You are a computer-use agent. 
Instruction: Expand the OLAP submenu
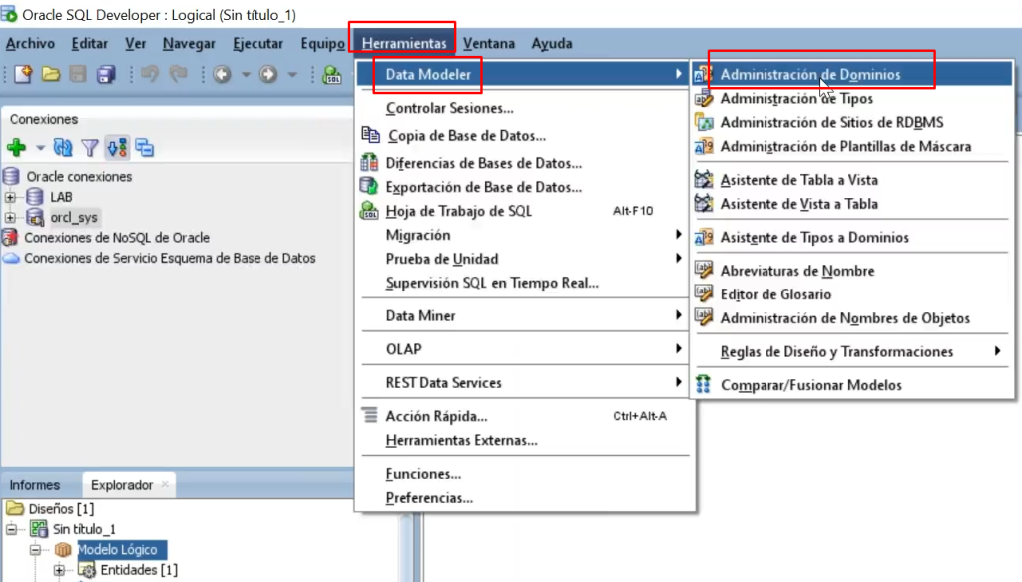coord(678,348)
